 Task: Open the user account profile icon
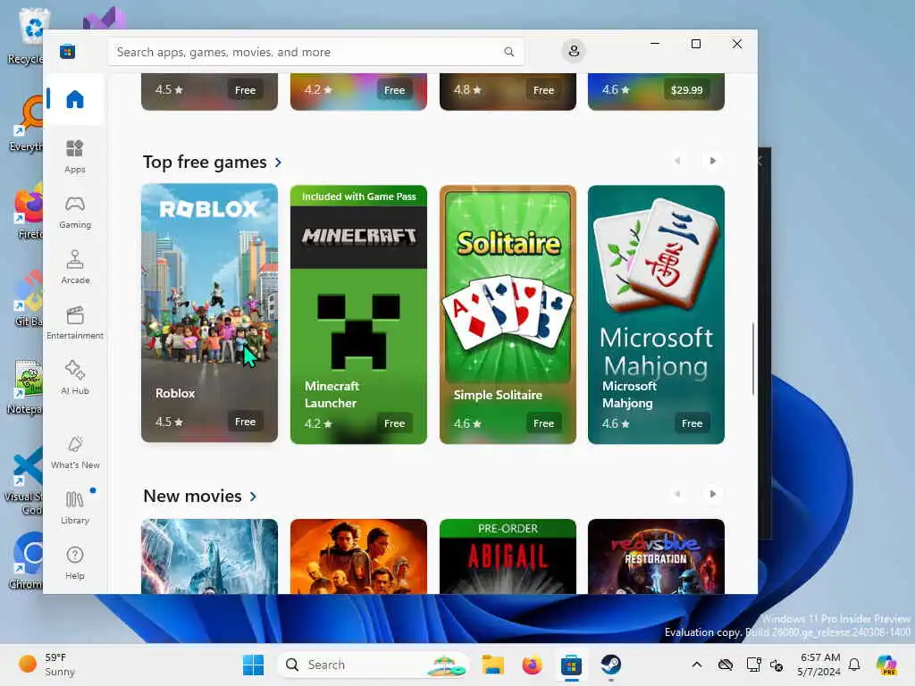(574, 51)
